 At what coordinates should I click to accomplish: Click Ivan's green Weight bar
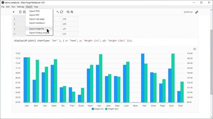[101, 78]
